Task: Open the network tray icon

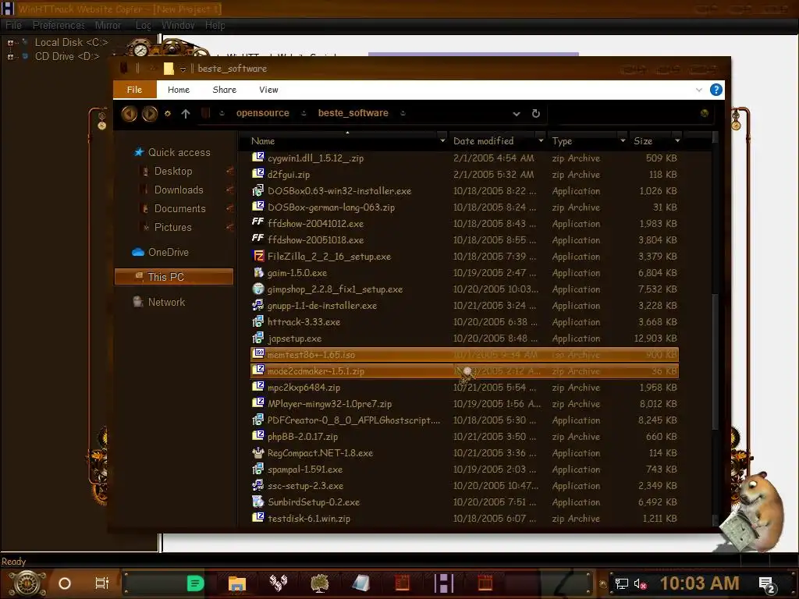Action: point(621,583)
